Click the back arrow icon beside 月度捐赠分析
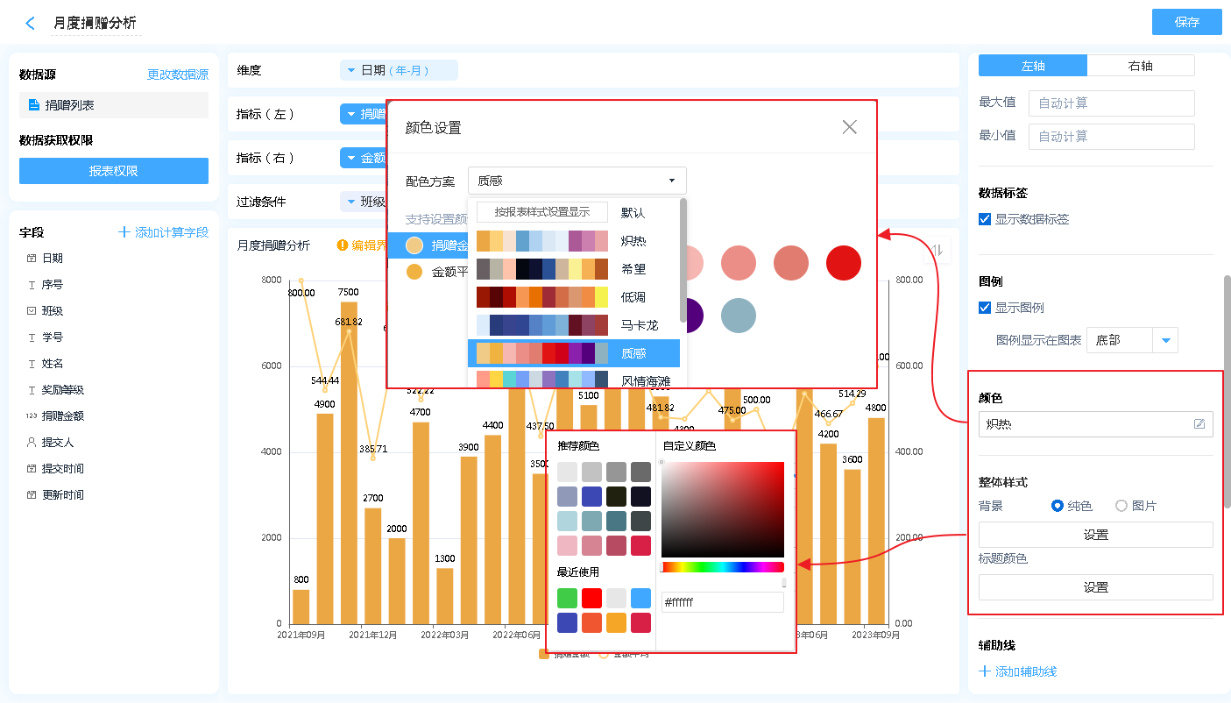The image size is (1231, 703). click(31, 24)
